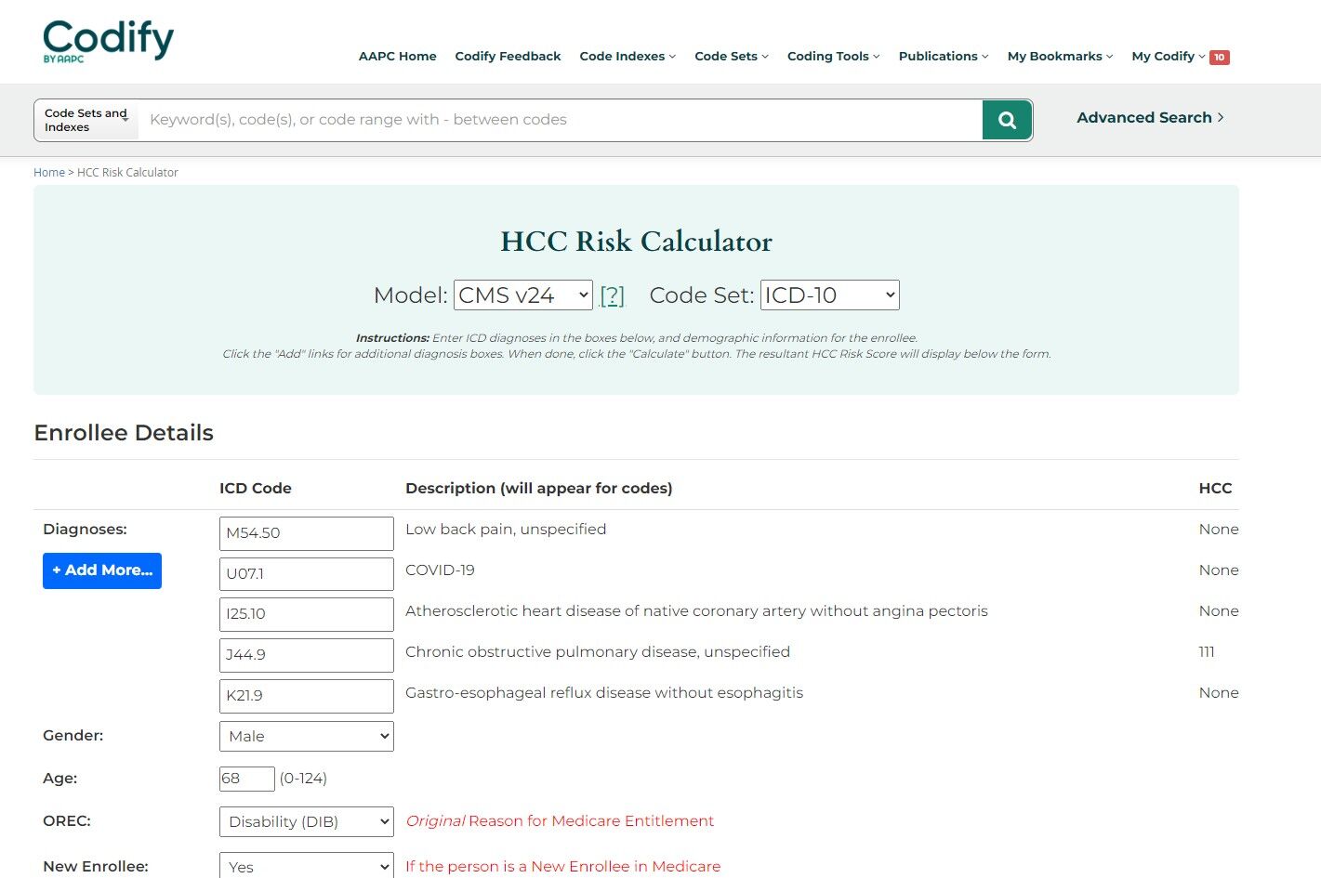The height and width of the screenshot is (878, 1321).
Task: Open the notifications badge showing 10
Action: pyautogui.click(x=1219, y=57)
